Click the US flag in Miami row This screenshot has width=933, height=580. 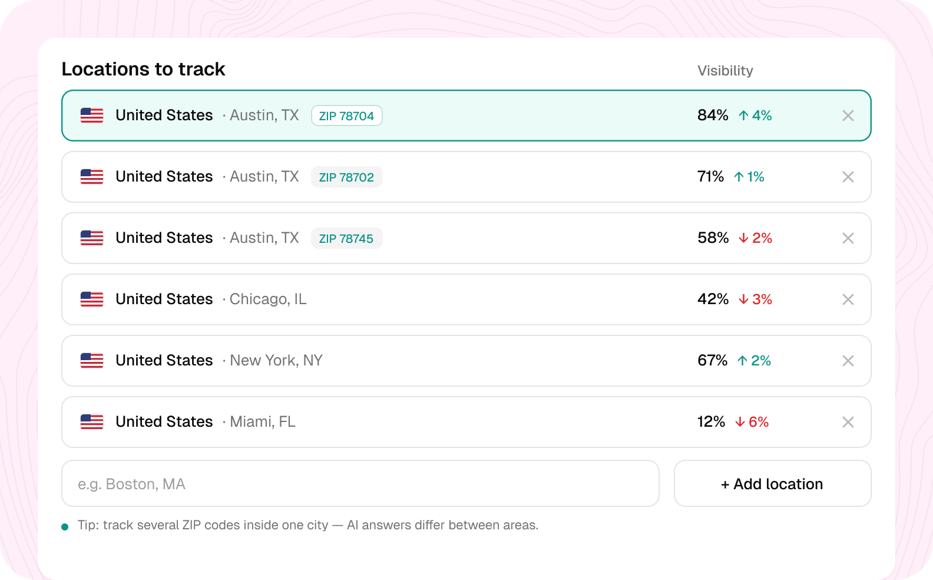[92, 422]
